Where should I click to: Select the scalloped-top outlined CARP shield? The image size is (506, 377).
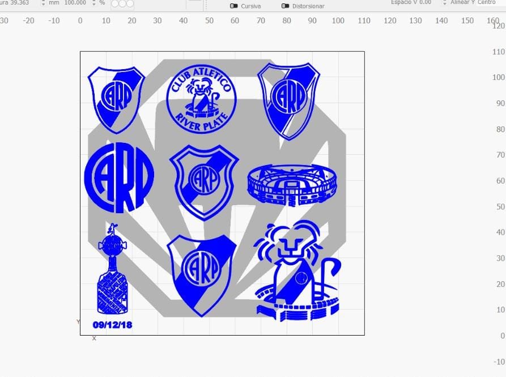(x=203, y=181)
